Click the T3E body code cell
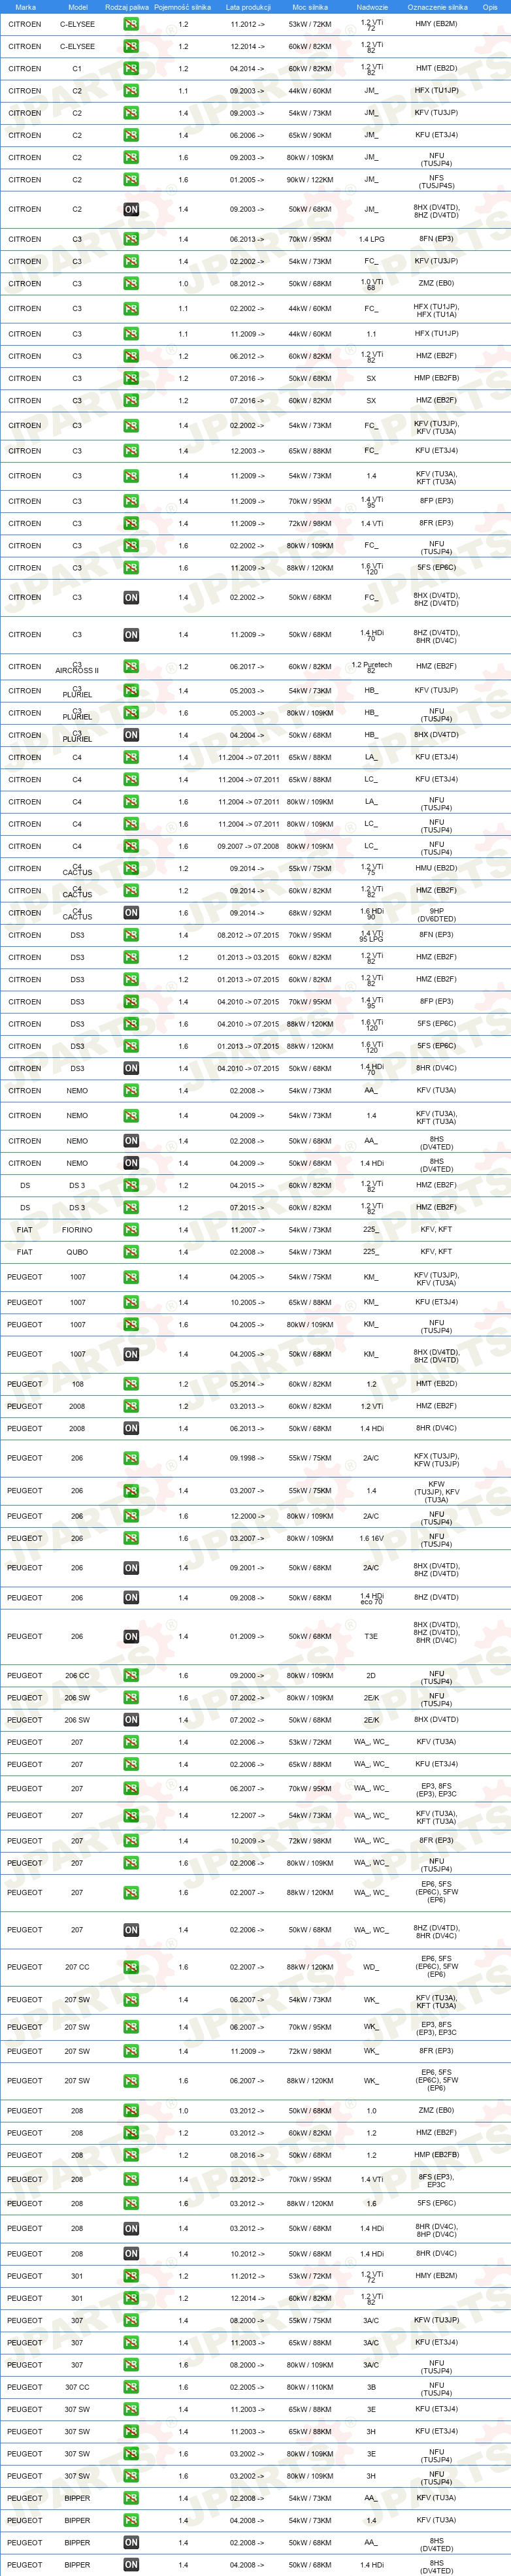This screenshot has height=2576, width=511. pos(371,1637)
